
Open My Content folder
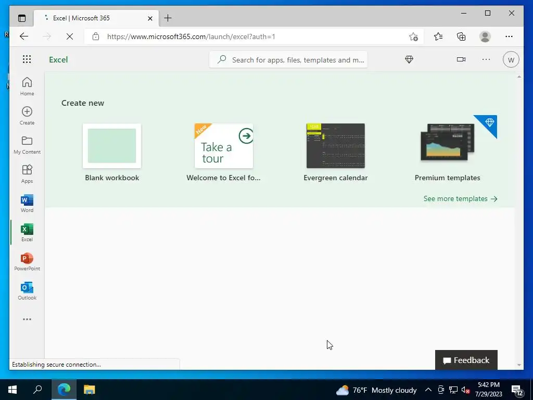coord(27,145)
